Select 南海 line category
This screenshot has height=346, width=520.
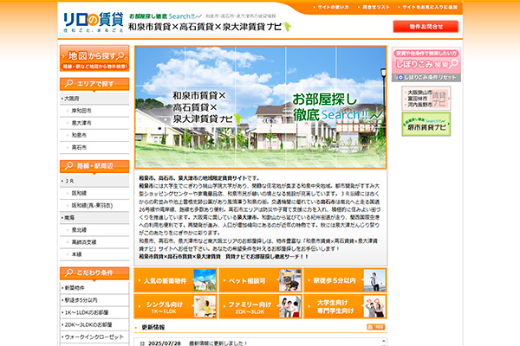click(x=94, y=217)
